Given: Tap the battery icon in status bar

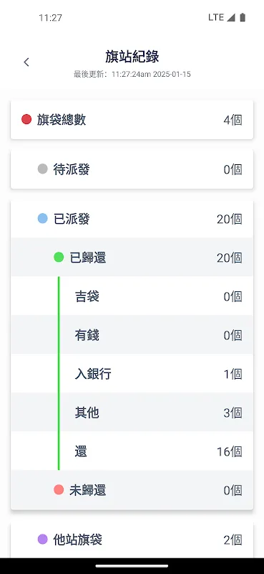Looking at the screenshot, I should (243, 17).
